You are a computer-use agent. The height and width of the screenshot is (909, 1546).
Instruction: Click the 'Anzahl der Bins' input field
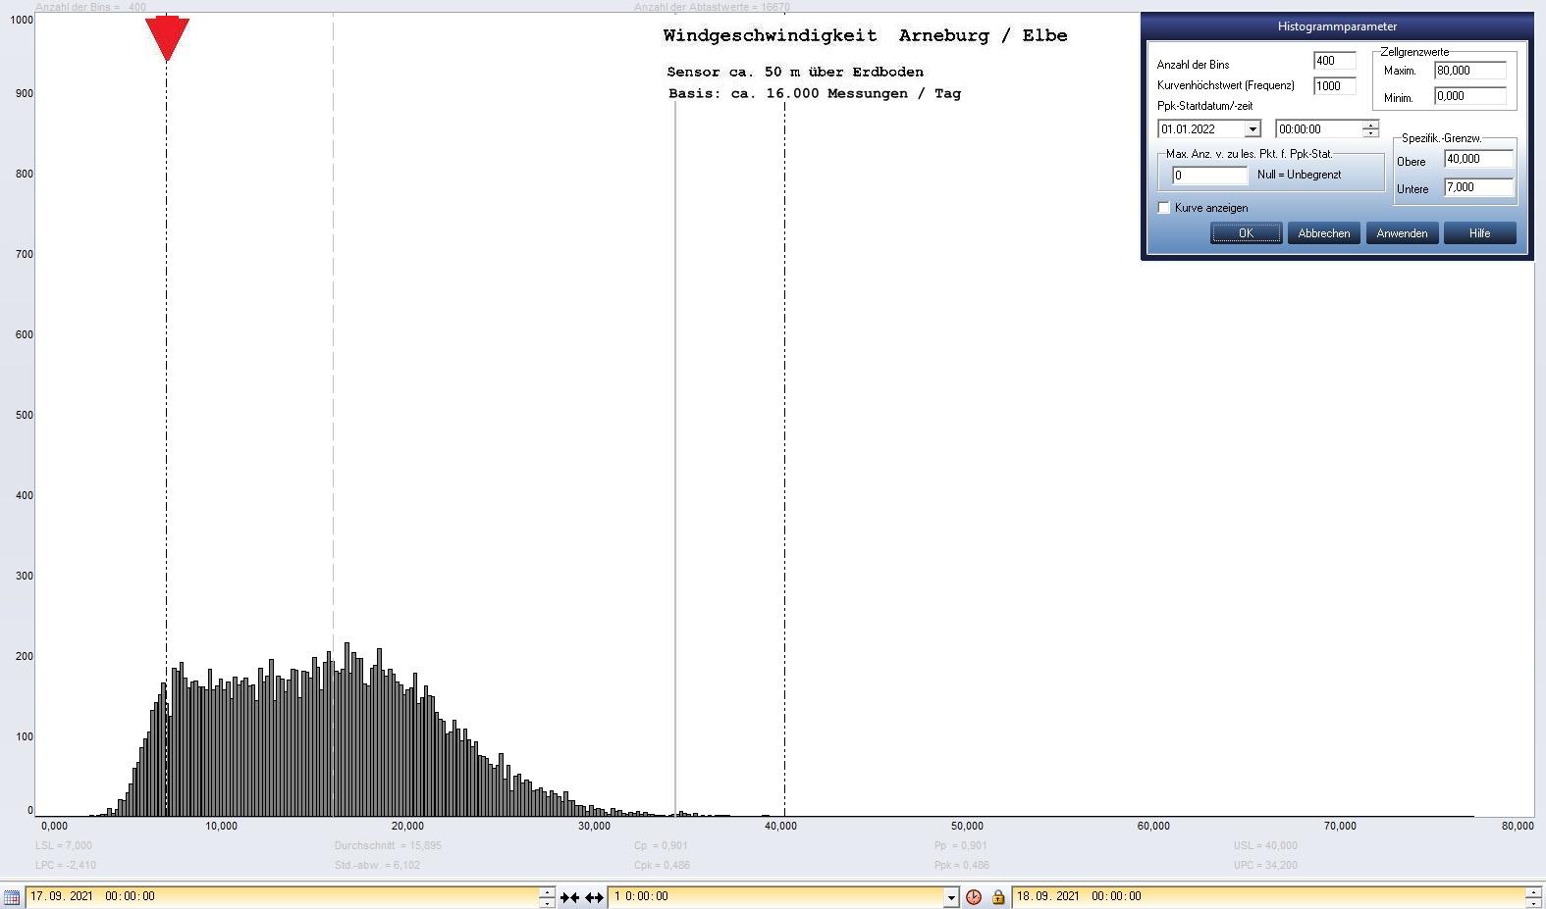click(x=1333, y=61)
